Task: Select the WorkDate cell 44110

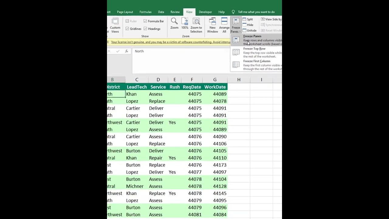Action: [215, 158]
